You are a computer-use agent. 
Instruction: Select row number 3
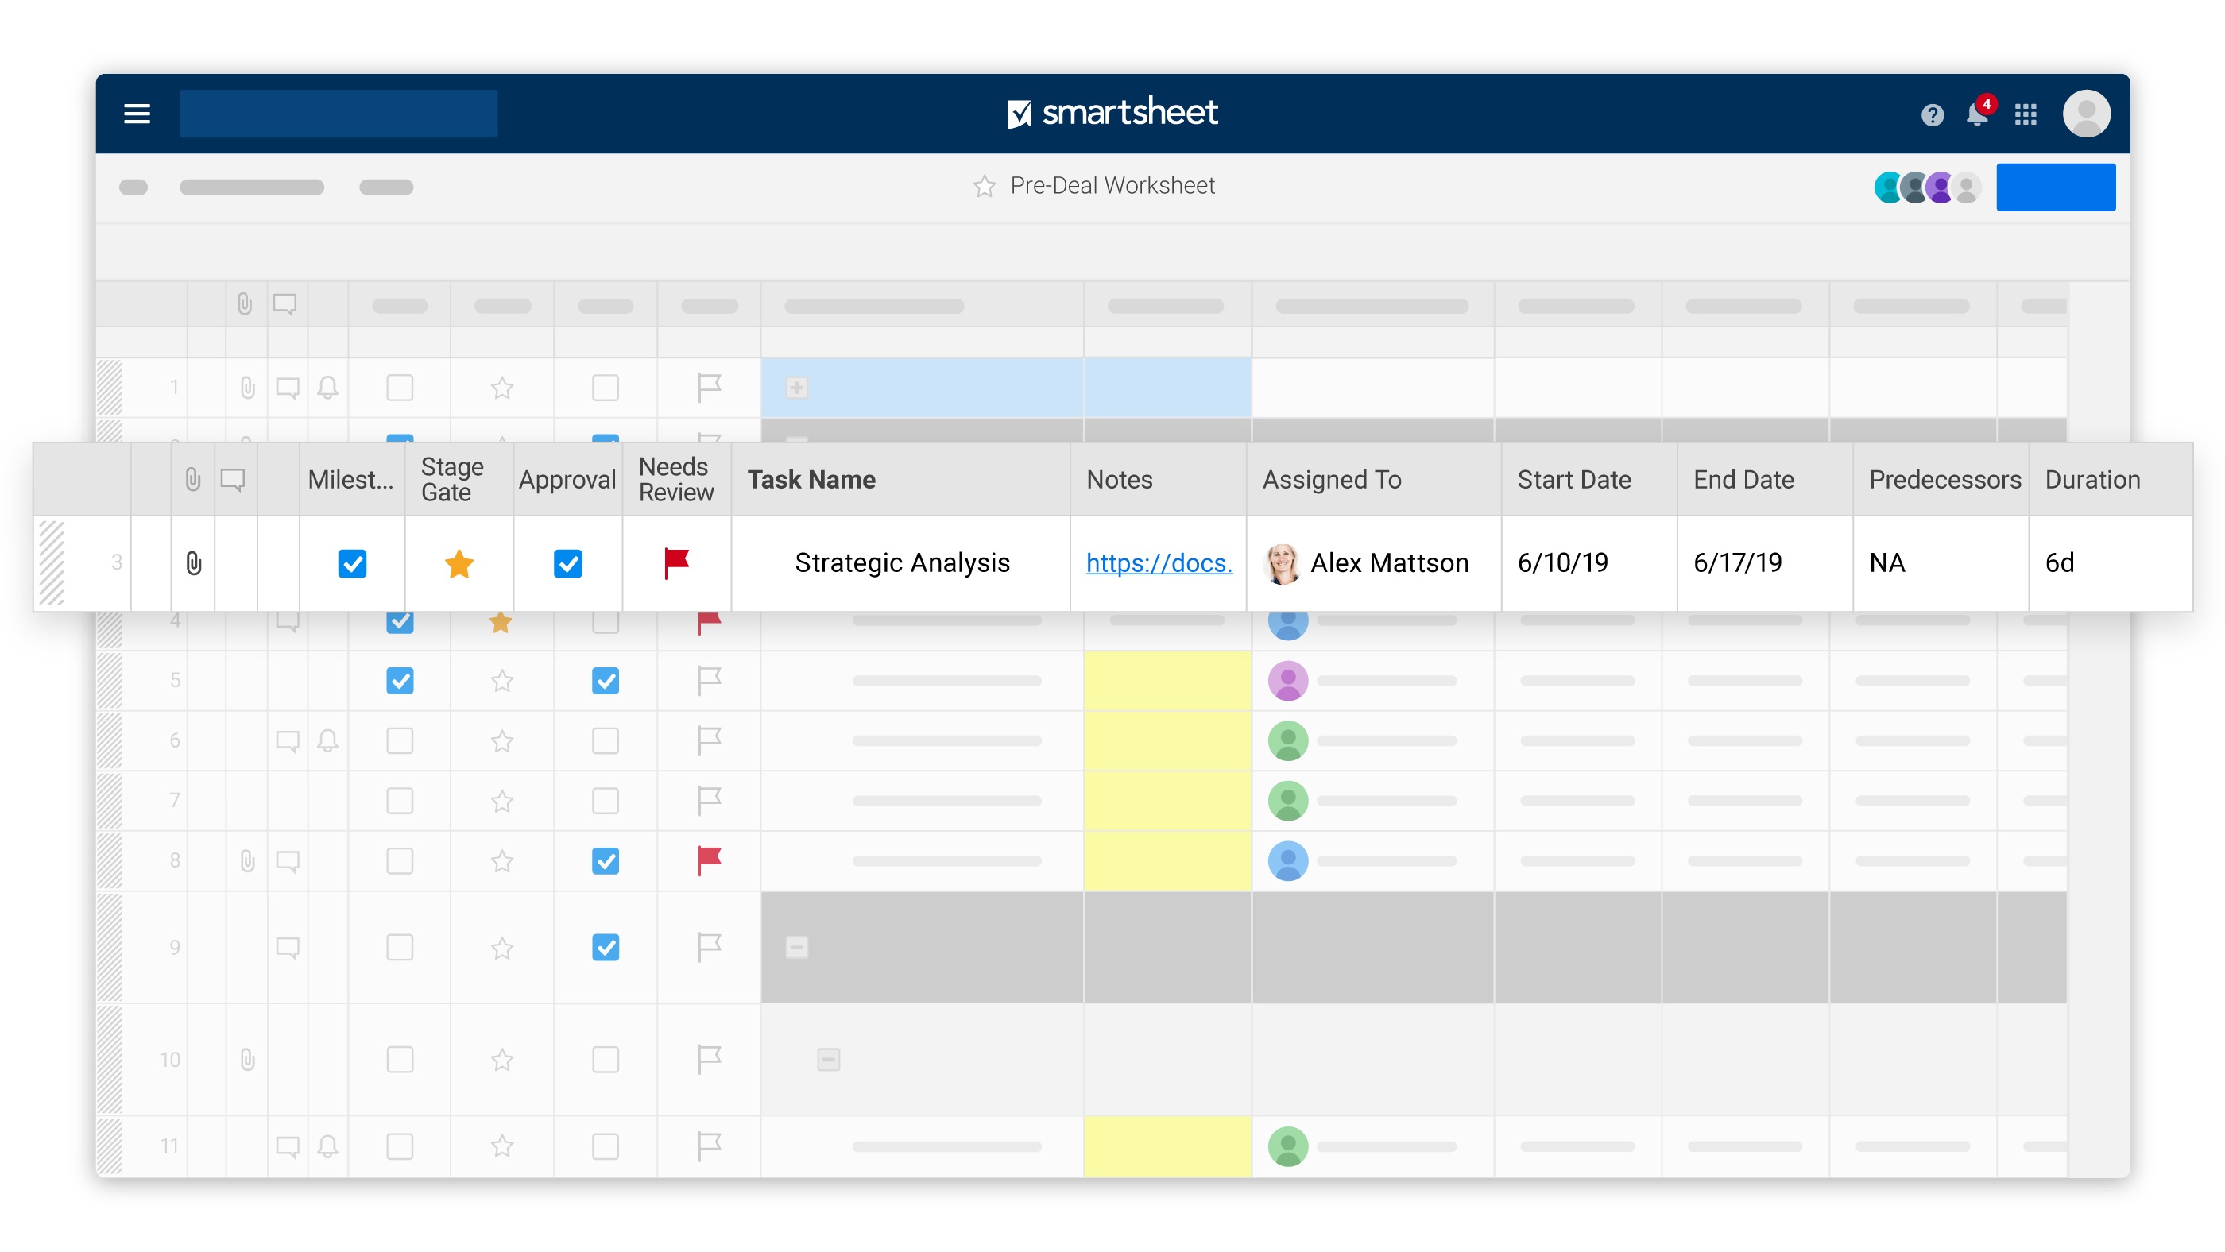(x=116, y=563)
